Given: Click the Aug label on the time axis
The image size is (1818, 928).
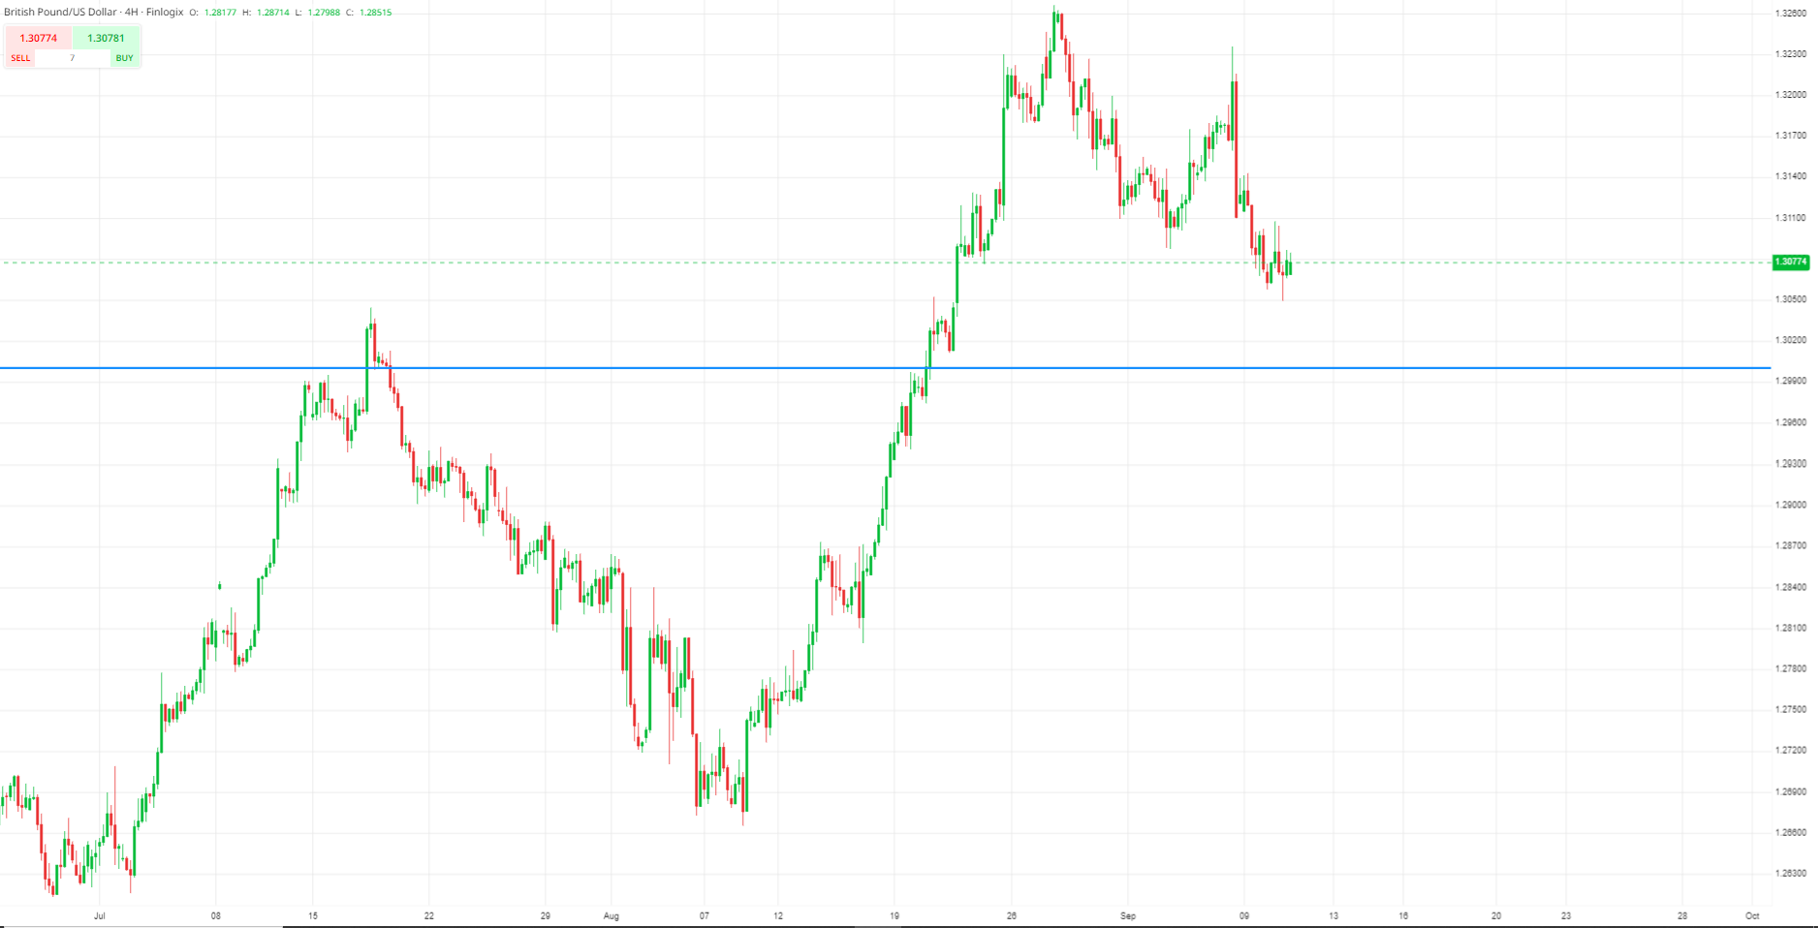Looking at the screenshot, I should pyautogui.click(x=611, y=915).
